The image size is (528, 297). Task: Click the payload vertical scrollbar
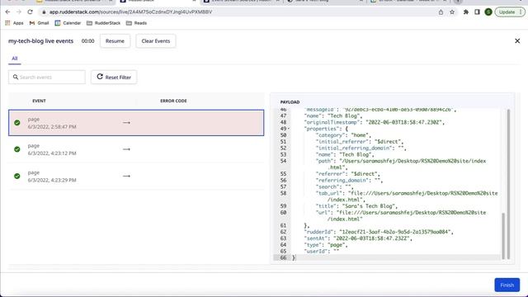coord(504,236)
